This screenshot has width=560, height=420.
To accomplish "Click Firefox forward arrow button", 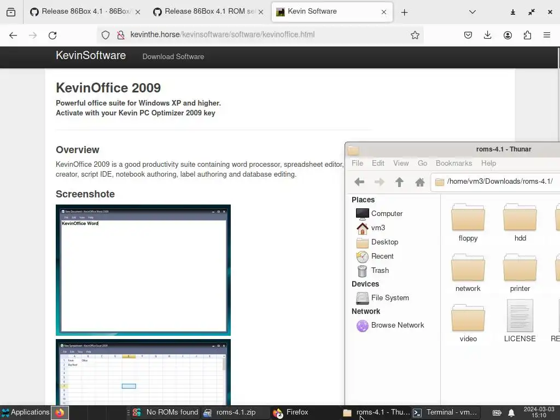I will pos(33,35).
